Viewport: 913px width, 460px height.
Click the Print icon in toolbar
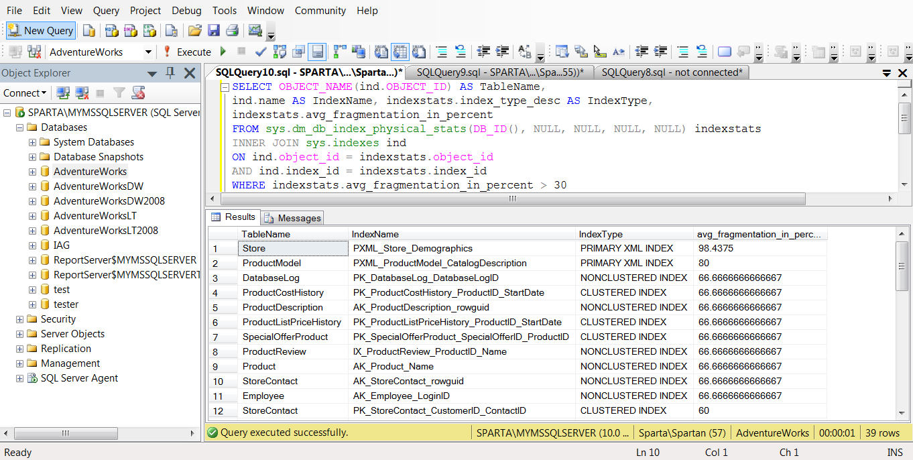click(232, 30)
